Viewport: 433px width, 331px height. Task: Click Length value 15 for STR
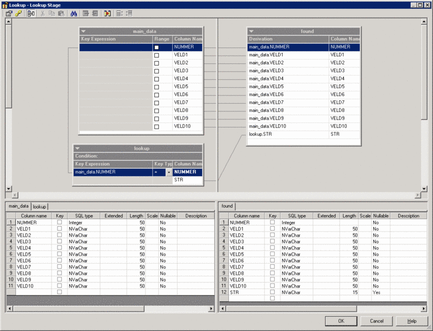(x=349, y=292)
